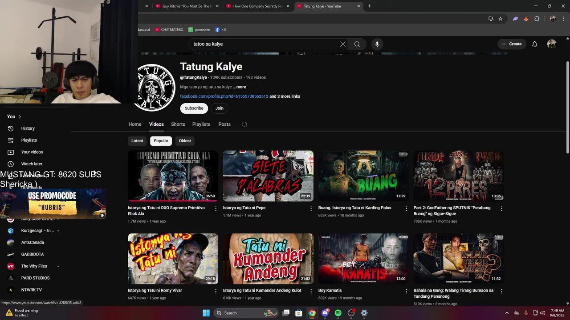Screen dimensions: 570x320
Task: Open options menu for Boy Kamatis video
Action: point(407,291)
